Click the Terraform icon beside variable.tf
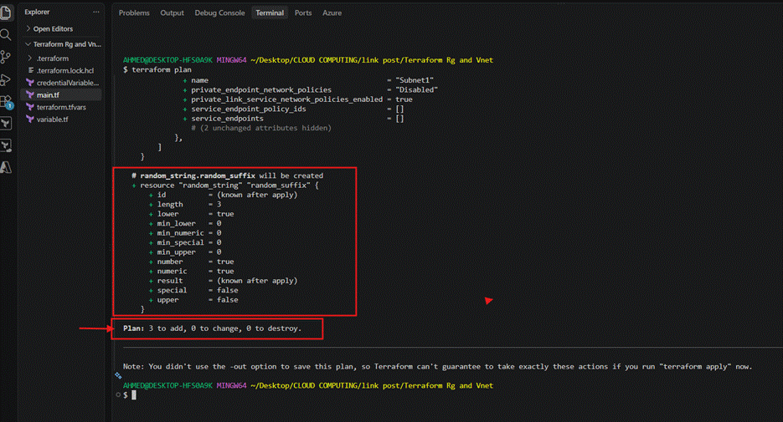 (x=30, y=119)
